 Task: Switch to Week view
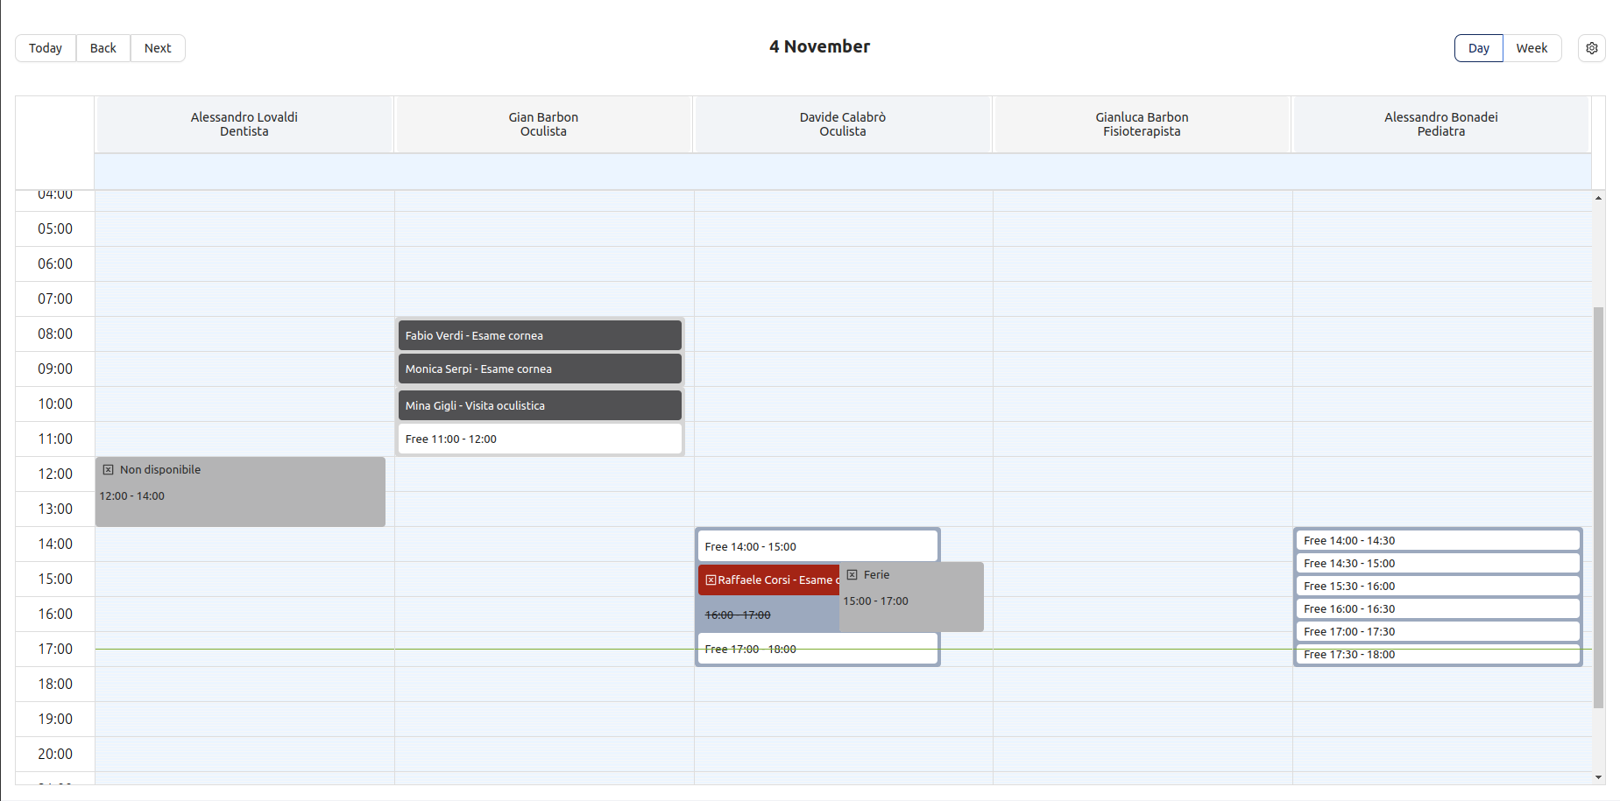(1532, 48)
